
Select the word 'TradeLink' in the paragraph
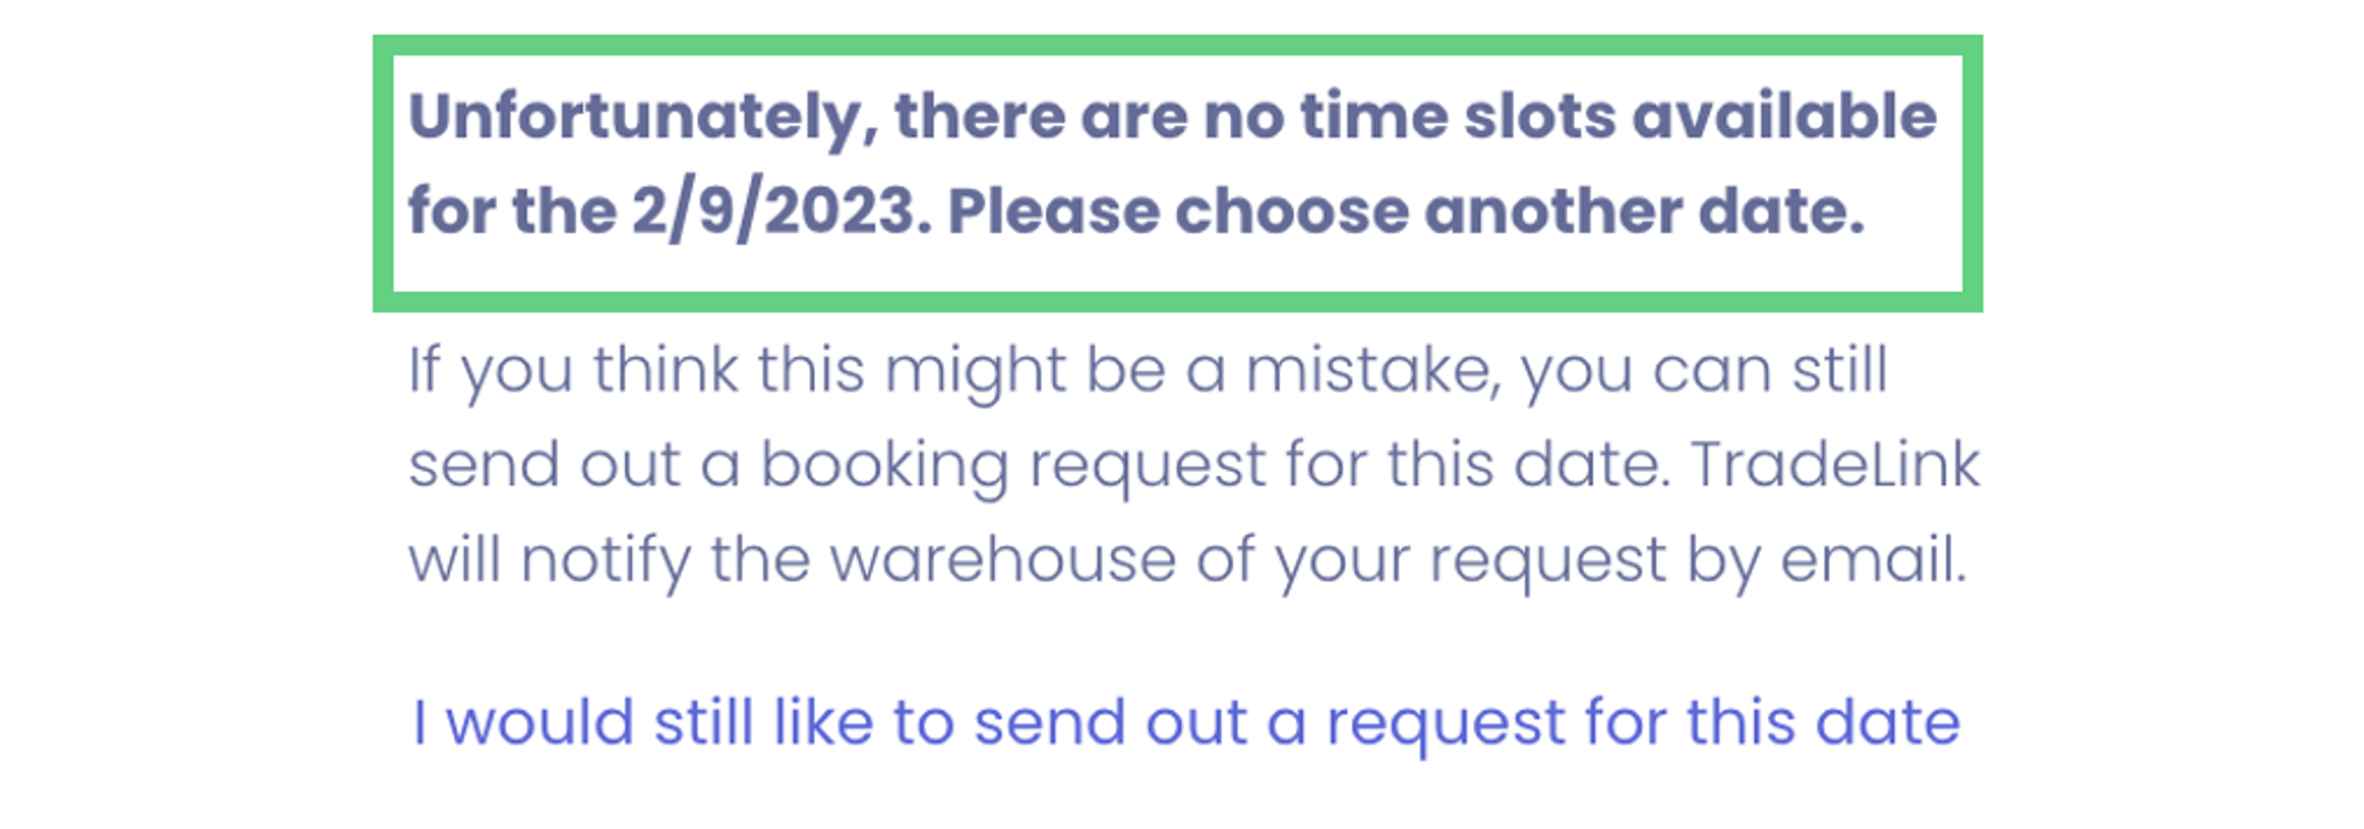point(1834,464)
